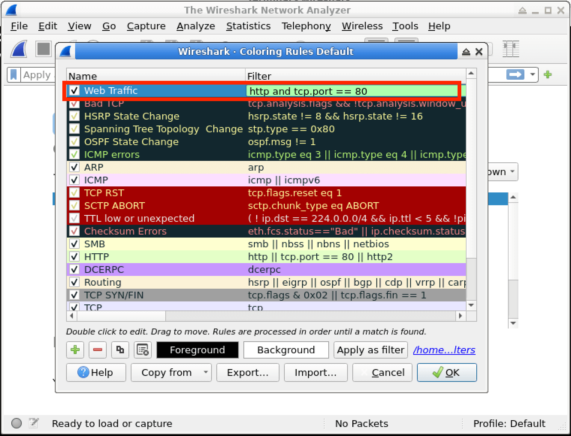Open the /home...lters colorfilters file link
Image resolution: width=571 pixels, height=436 pixels.
pyautogui.click(x=444, y=350)
